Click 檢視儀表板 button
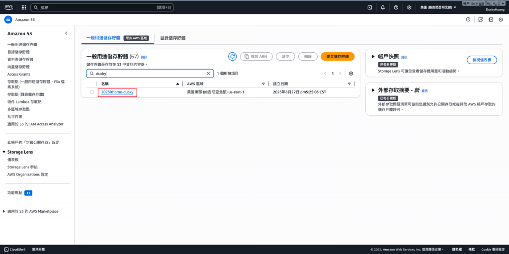This screenshot has height=254, width=509. (482, 60)
